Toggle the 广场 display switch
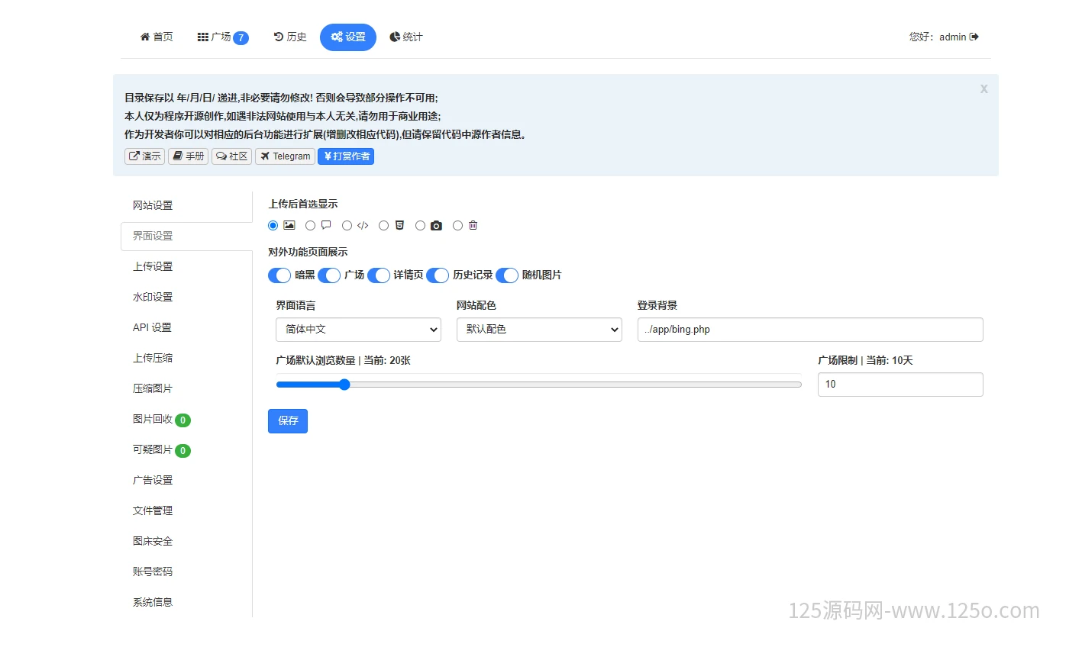The image size is (1082, 660). coord(329,275)
